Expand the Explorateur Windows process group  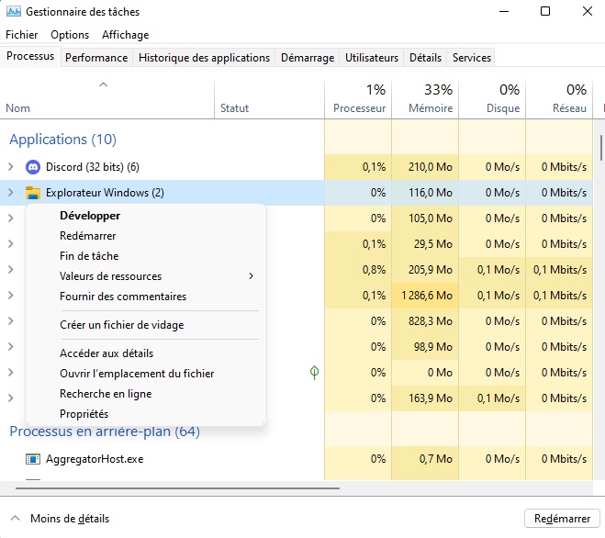pyautogui.click(x=11, y=193)
